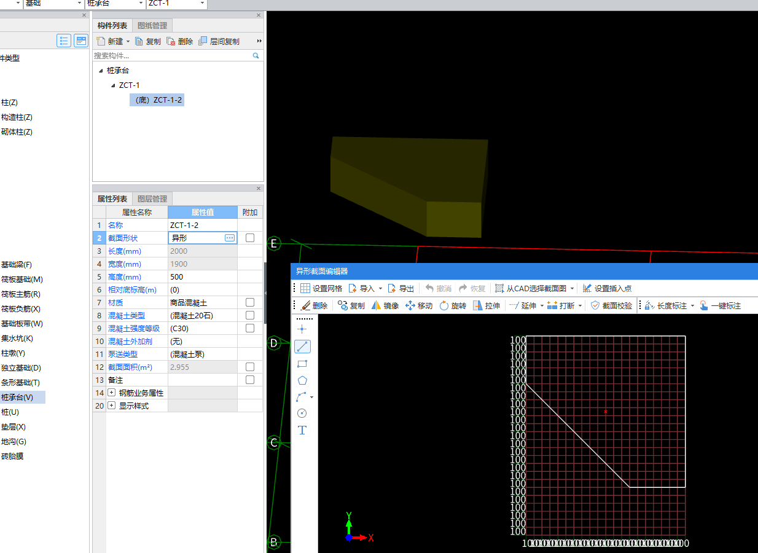Select the 镜像 mirror tool
Image resolution: width=758 pixels, height=553 pixels.
tap(385, 305)
